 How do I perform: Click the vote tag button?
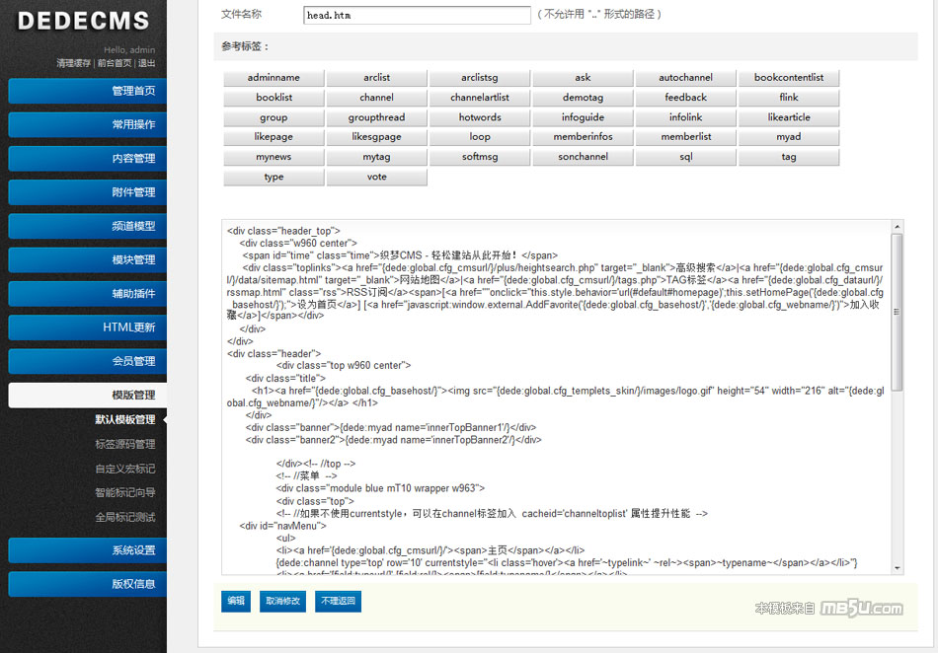[376, 178]
